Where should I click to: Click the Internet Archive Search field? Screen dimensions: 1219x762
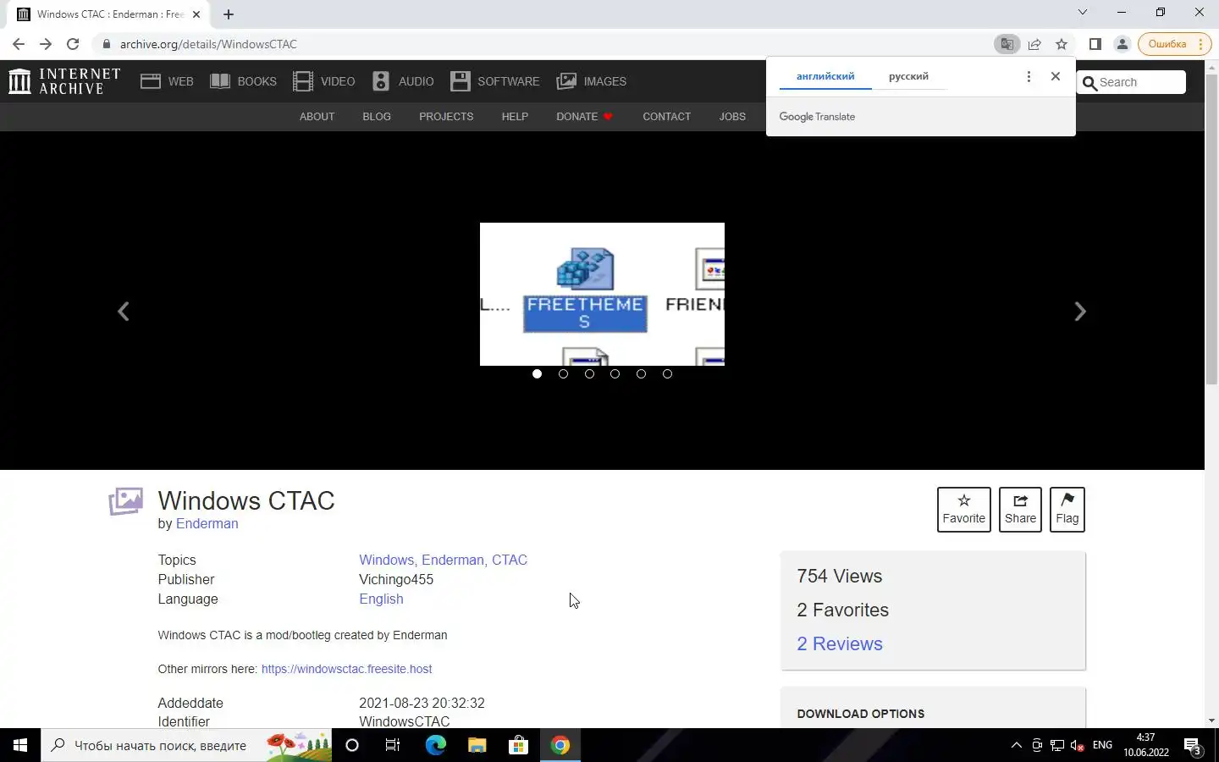tap(1132, 82)
